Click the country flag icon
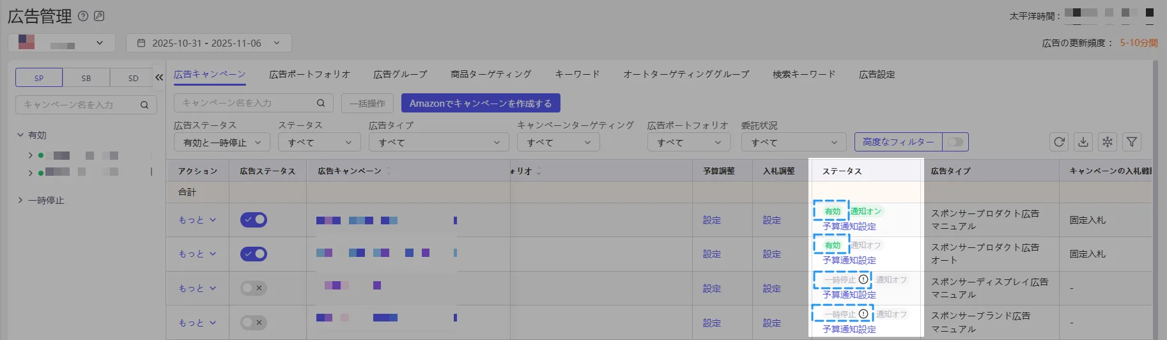This screenshot has width=1167, height=340. (26, 42)
